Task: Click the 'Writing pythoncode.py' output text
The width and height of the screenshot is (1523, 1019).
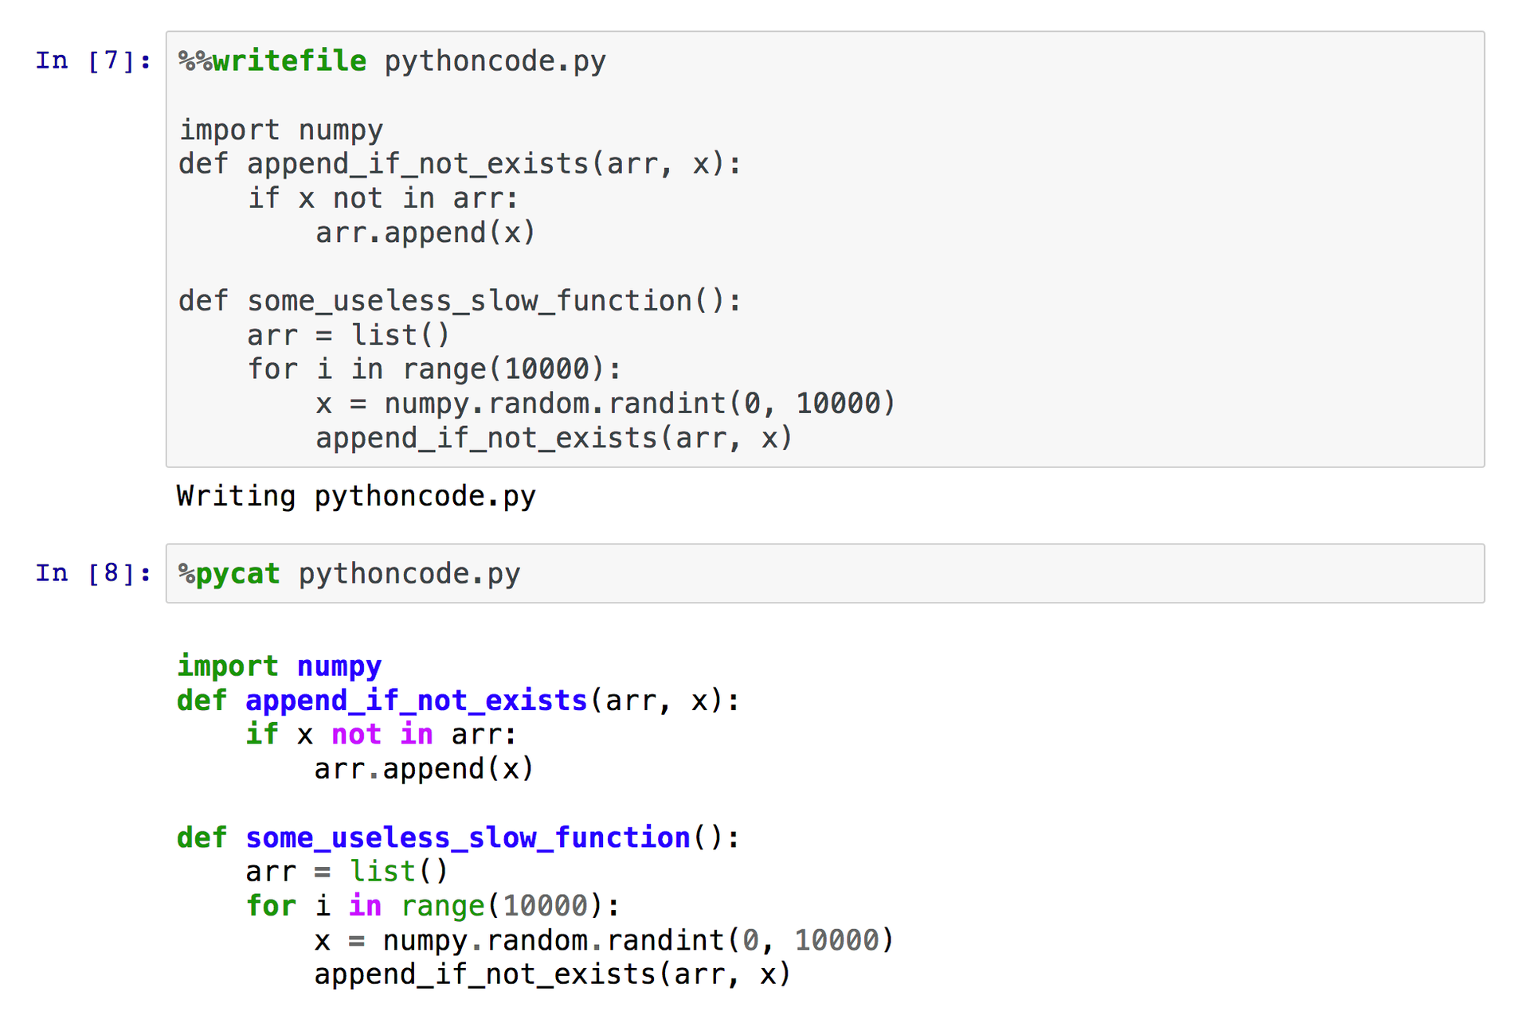Action: click(x=356, y=496)
